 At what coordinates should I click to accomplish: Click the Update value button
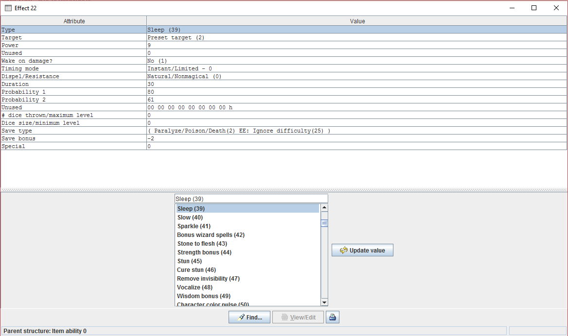[x=362, y=250]
